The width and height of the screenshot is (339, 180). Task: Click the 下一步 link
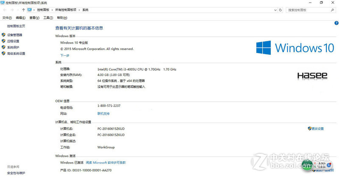click(x=65, y=55)
